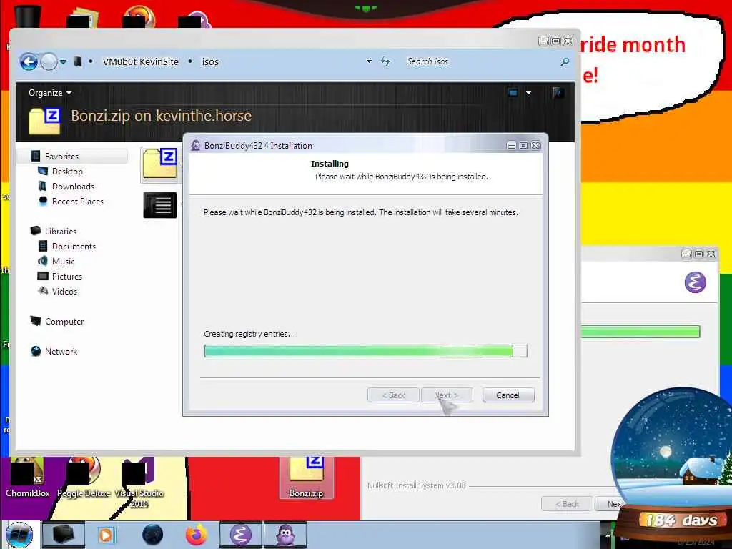Open Recent Places in the navigation pane
Screen dimensions: 732x549
point(77,201)
